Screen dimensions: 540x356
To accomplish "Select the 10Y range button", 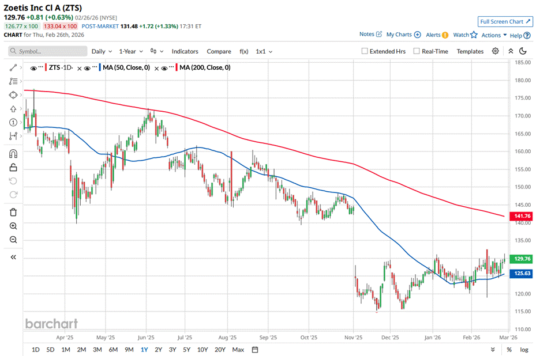I will (x=202, y=350).
